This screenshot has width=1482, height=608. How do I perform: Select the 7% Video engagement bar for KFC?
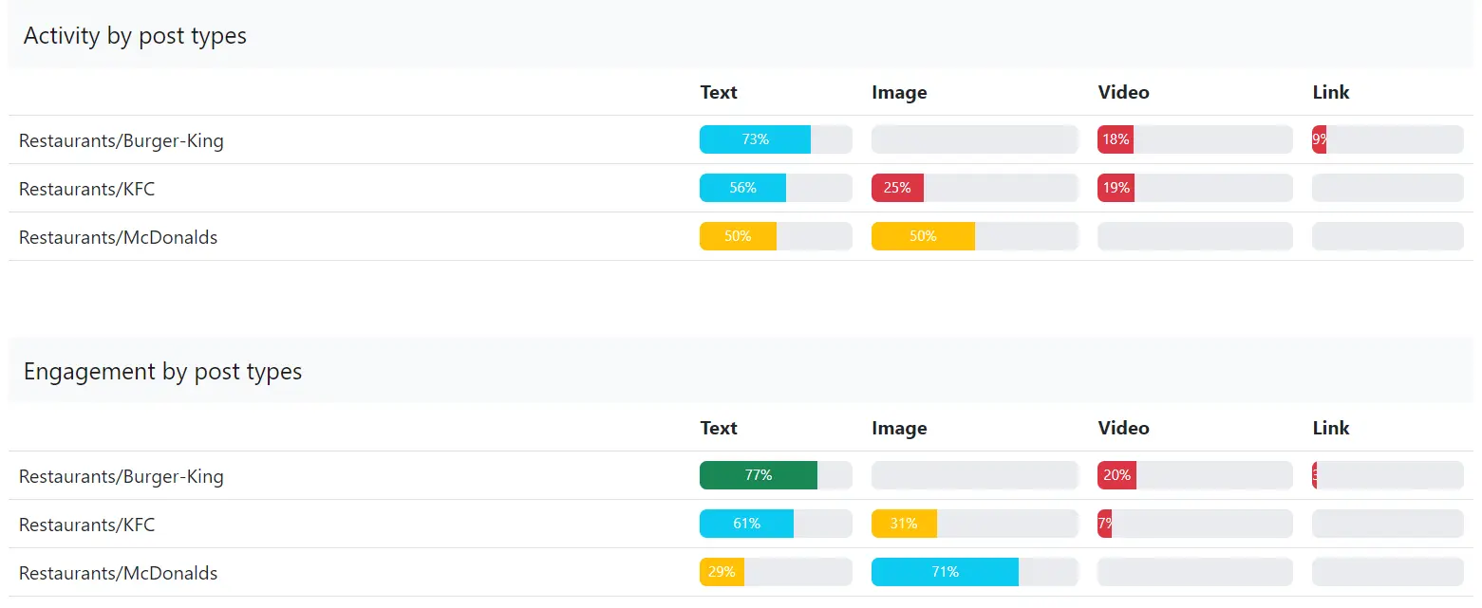point(1104,524)
